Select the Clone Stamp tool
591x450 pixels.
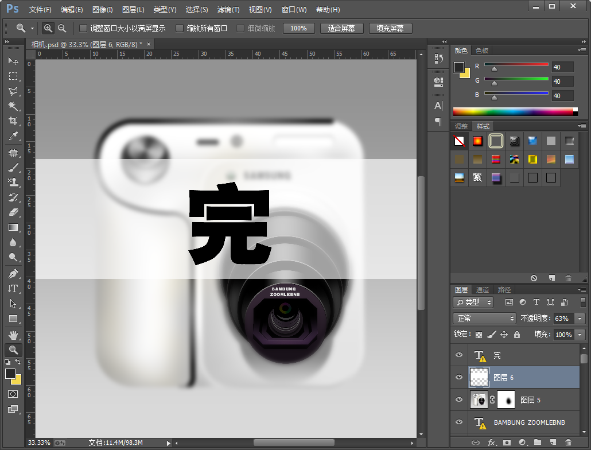click(13, 183)
